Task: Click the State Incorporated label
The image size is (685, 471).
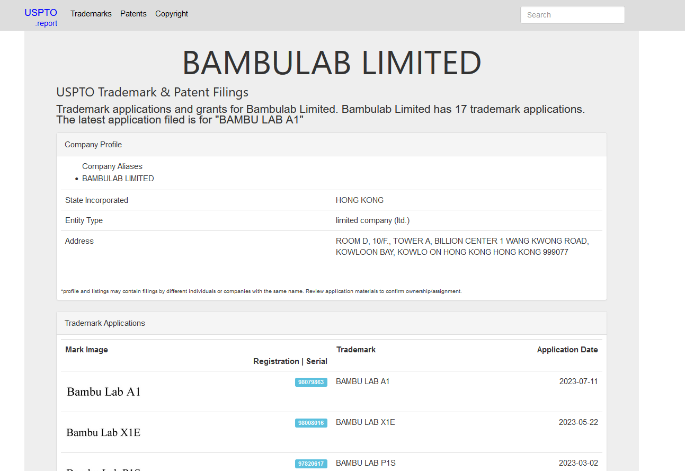Action: [x=96, y=200]
